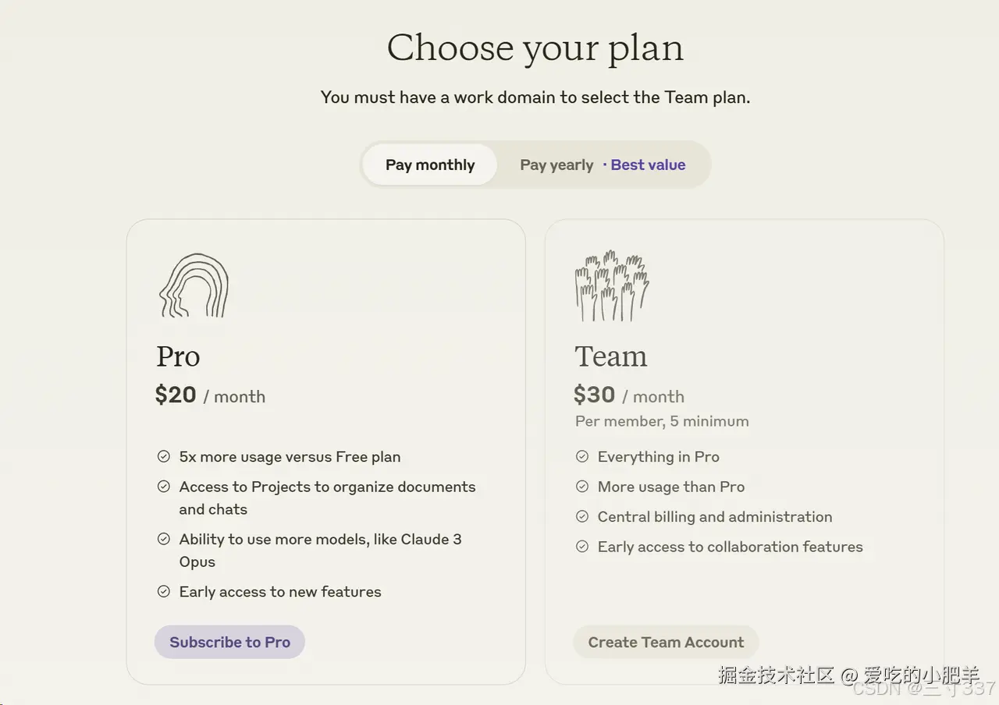Click checkmark icon beside 'Access to Projects'
999x705 pixels.
pyautogui.click(x=164, y=487)
